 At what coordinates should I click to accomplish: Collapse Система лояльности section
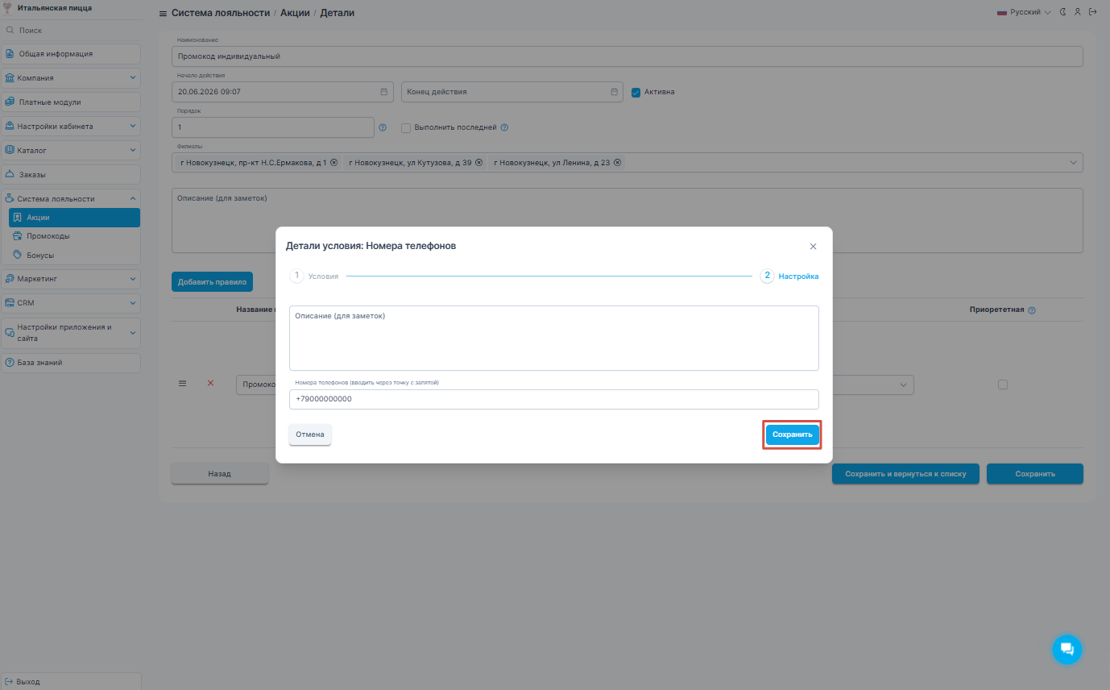tap(71, 198)
